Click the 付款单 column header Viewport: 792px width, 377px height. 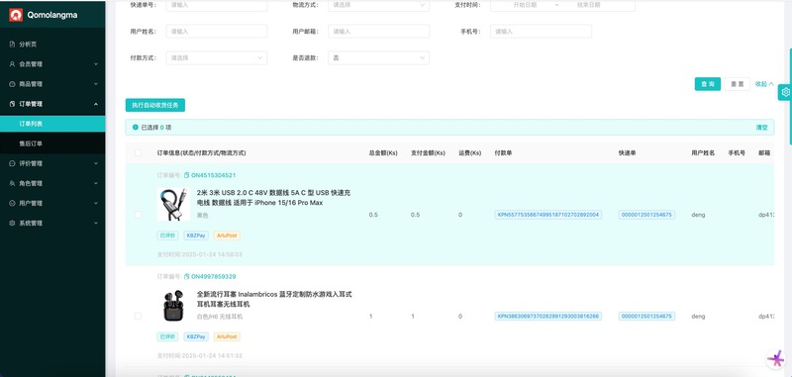pos(503,153)
